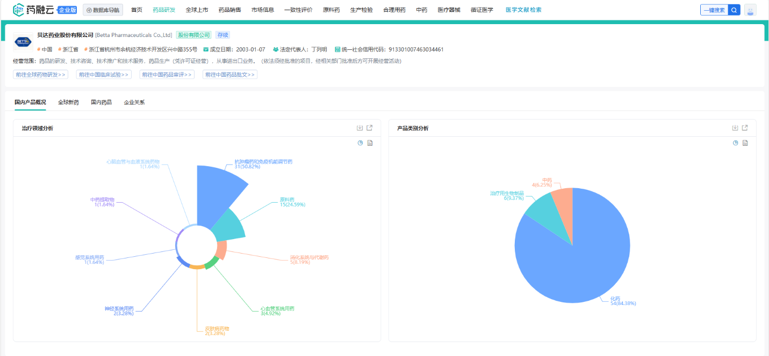
Task: Switch 产品类别分析 to data table view
Action: click(745, 143)
